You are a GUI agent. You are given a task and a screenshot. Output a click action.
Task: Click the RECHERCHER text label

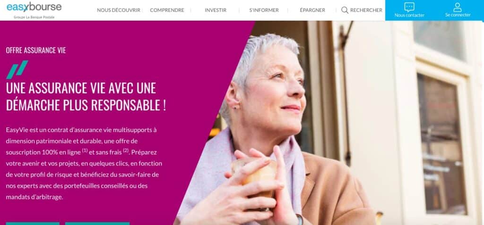point(366,10)
